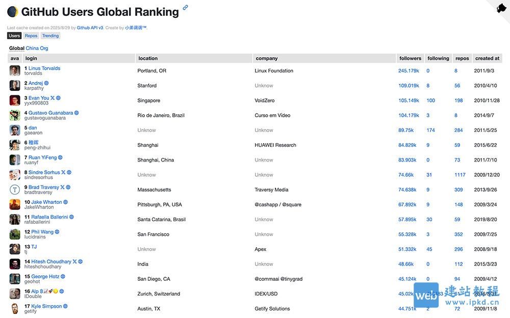Click Linus Torvalds' 245.179k followers count
Viewport: 510px width, 318px height.
[x=409, y=70]
